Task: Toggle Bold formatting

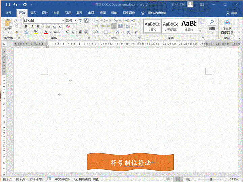Action: [26, 26]
